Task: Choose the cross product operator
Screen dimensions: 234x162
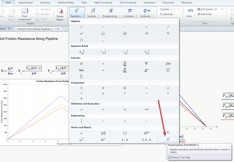Action: tap(81, 133)
